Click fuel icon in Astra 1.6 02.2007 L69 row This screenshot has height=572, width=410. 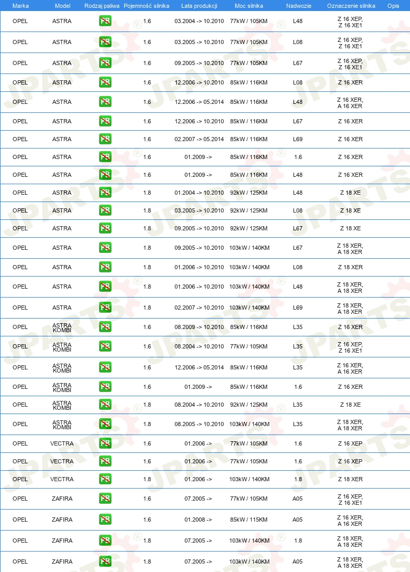[105, 139]
